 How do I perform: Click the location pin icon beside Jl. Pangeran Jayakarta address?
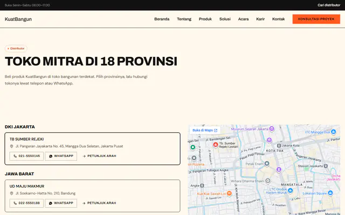11,146
